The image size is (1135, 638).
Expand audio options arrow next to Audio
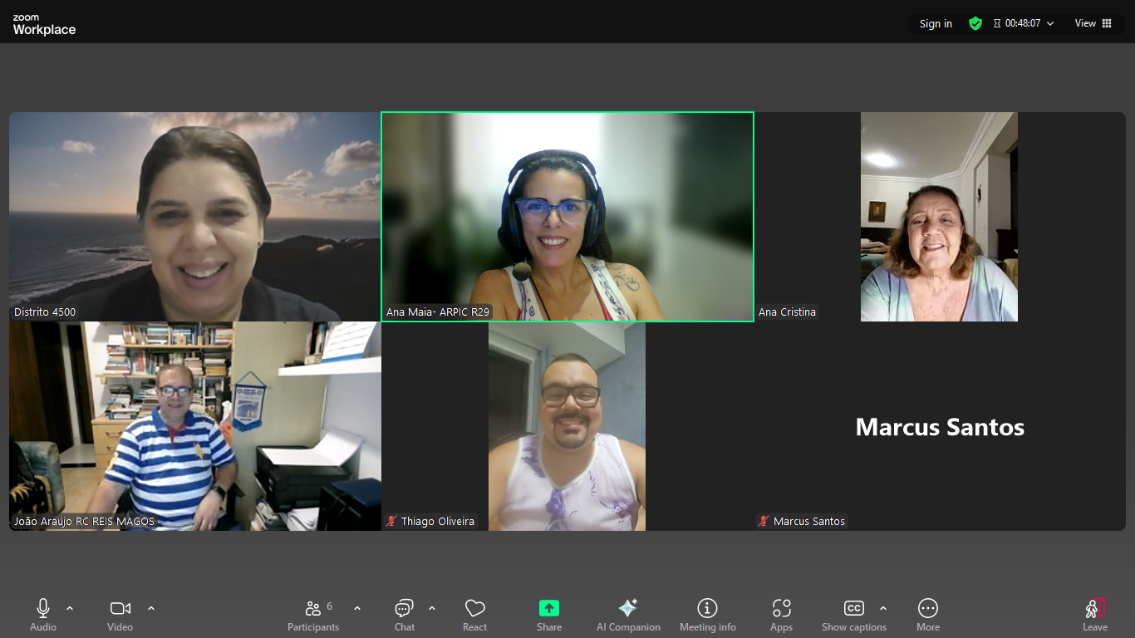pos(70,608)
